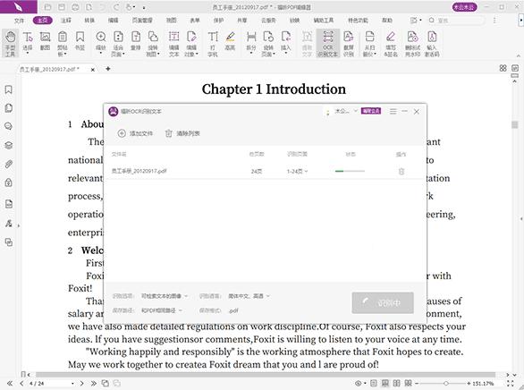Click the print icon in quick access bar
This screenshot has width=524, height=390.
(x=75, y=7)
